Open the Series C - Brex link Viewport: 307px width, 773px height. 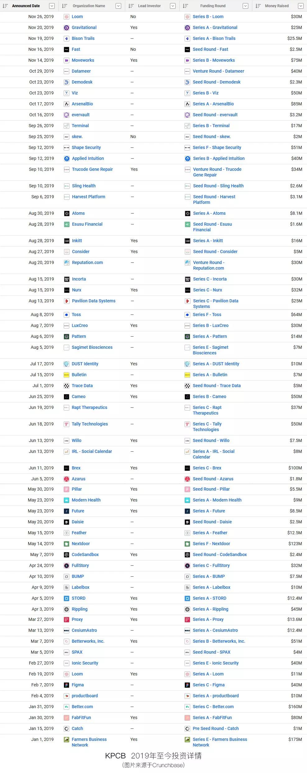click(x=207, y=468)
